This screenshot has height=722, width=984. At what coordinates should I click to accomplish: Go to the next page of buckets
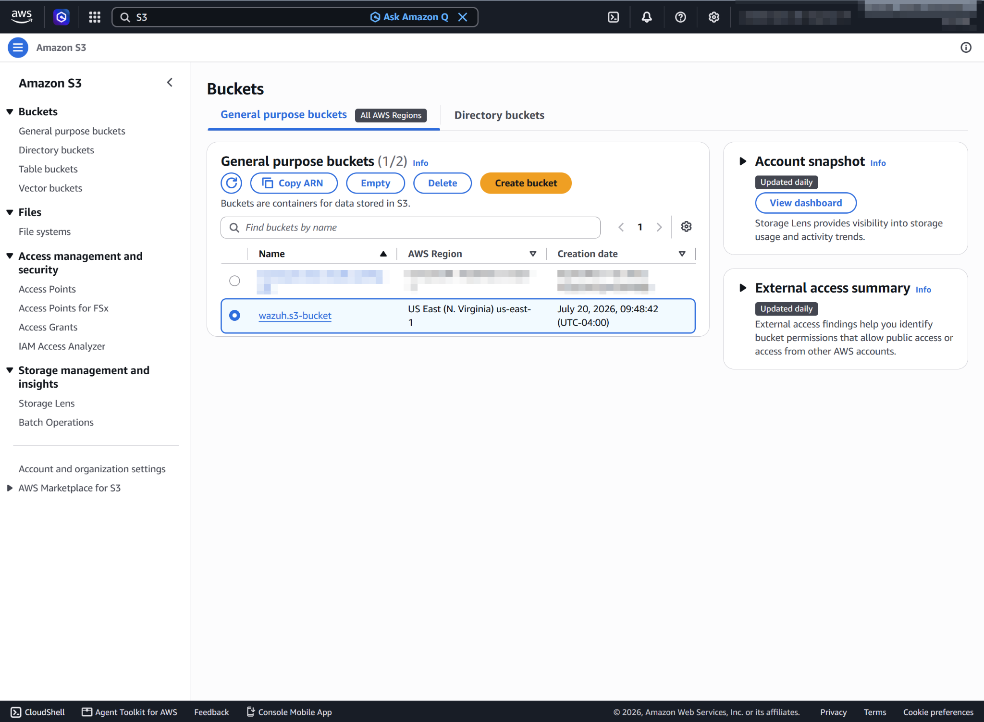coord(659,227)
